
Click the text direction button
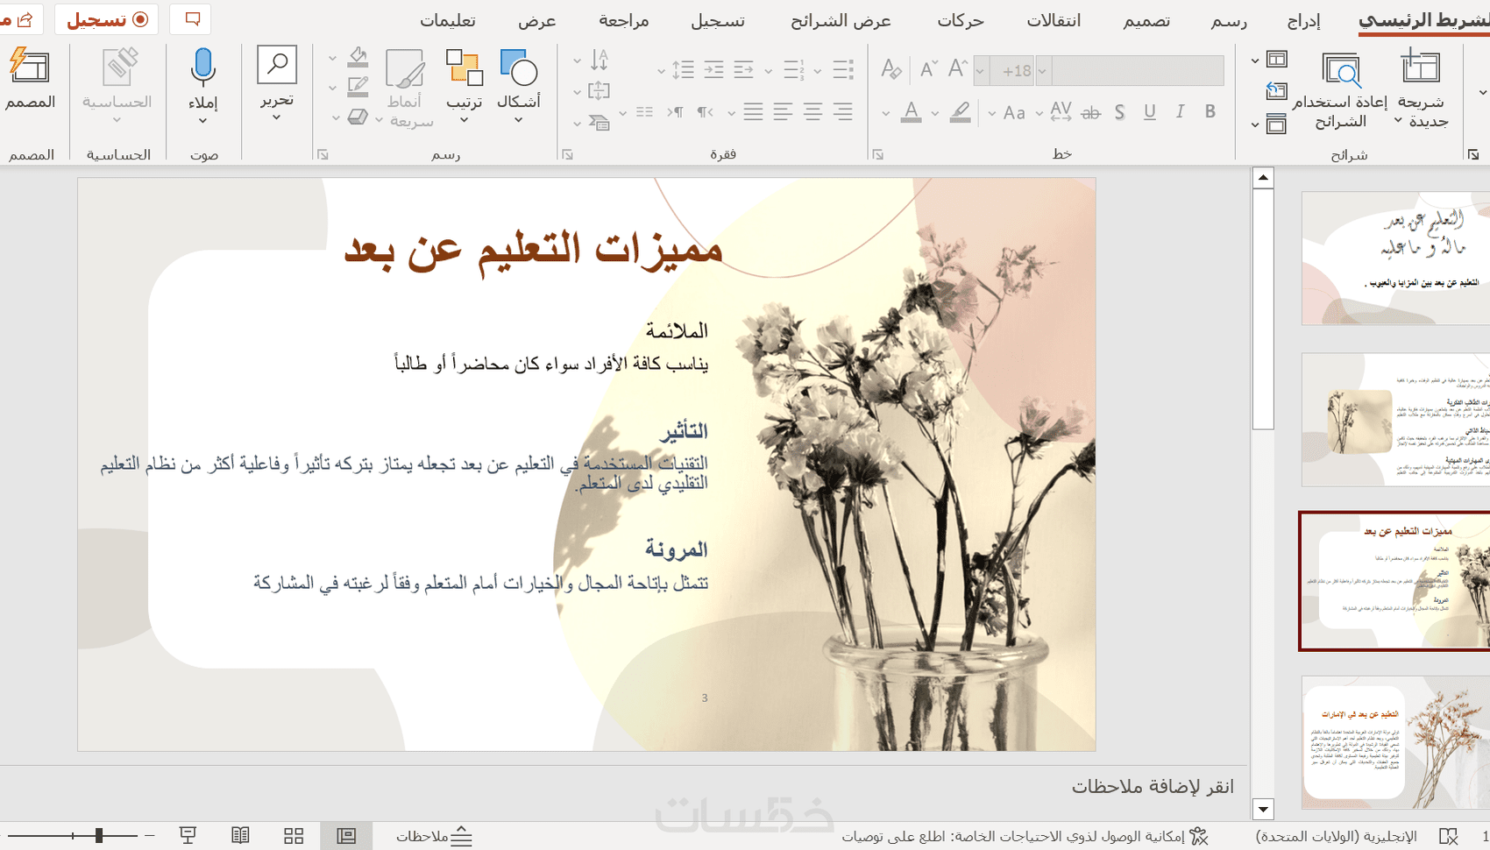(x=600, y=60)
